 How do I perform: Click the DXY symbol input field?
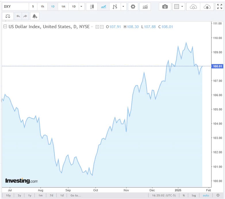click(16, 7)
